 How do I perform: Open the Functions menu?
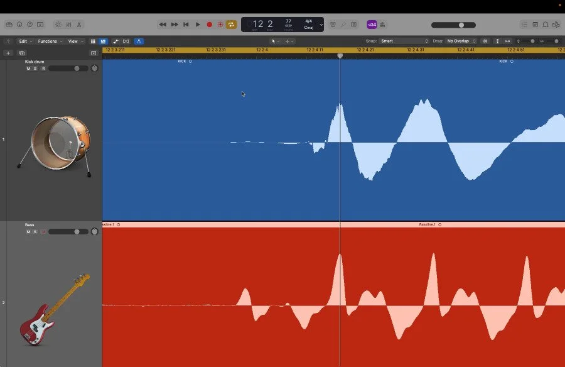(50, 41)
